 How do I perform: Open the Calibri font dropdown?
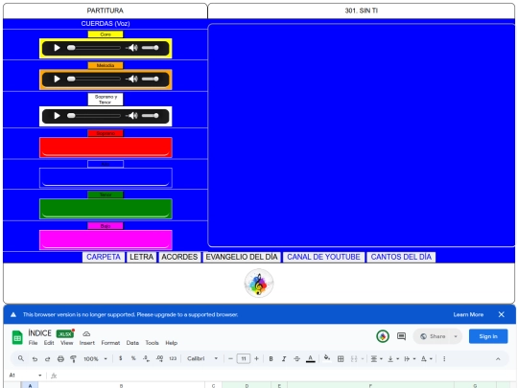pyautogui.click(x=202, y=358)
